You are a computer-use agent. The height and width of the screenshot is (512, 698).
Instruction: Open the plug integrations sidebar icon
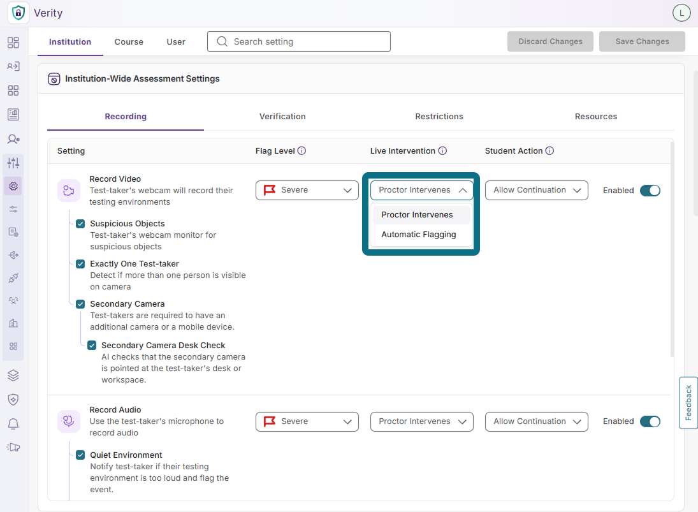[13, 278]
